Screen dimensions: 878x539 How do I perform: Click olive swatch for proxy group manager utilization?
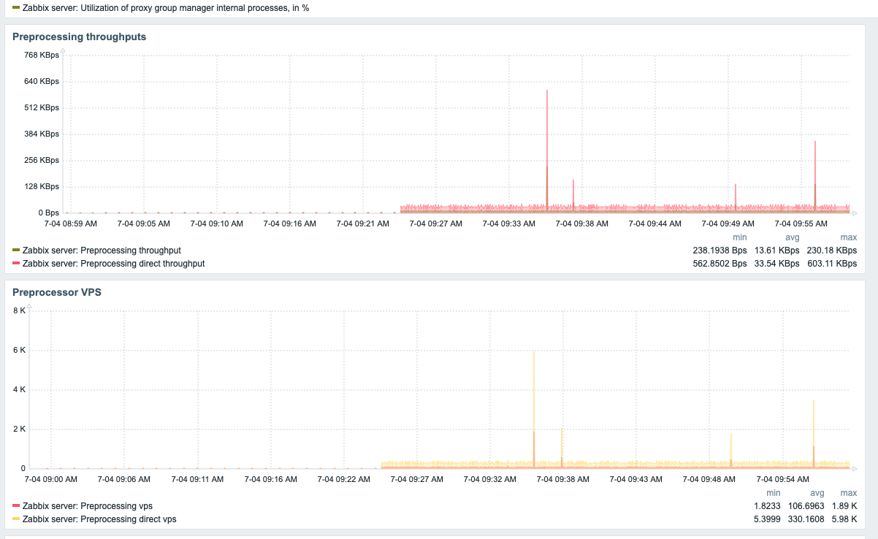click(16, 7)
